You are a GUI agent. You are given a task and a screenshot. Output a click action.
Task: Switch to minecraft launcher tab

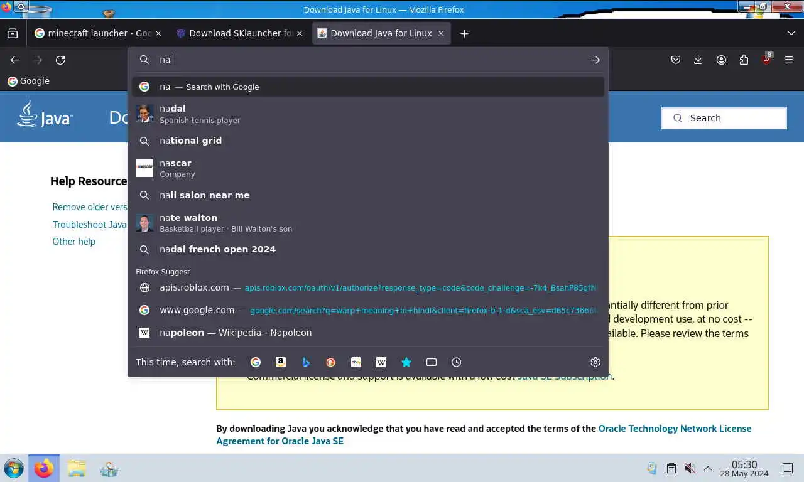(x=98, y=33)
